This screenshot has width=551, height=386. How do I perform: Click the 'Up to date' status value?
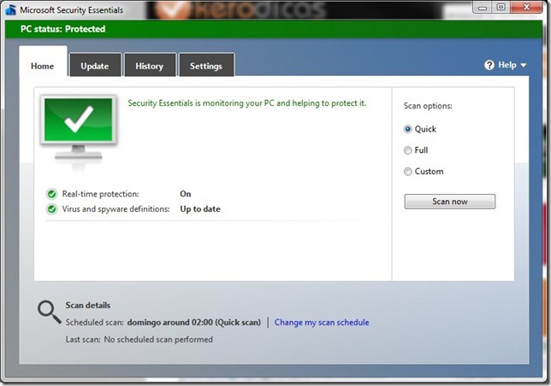point(200,209)
